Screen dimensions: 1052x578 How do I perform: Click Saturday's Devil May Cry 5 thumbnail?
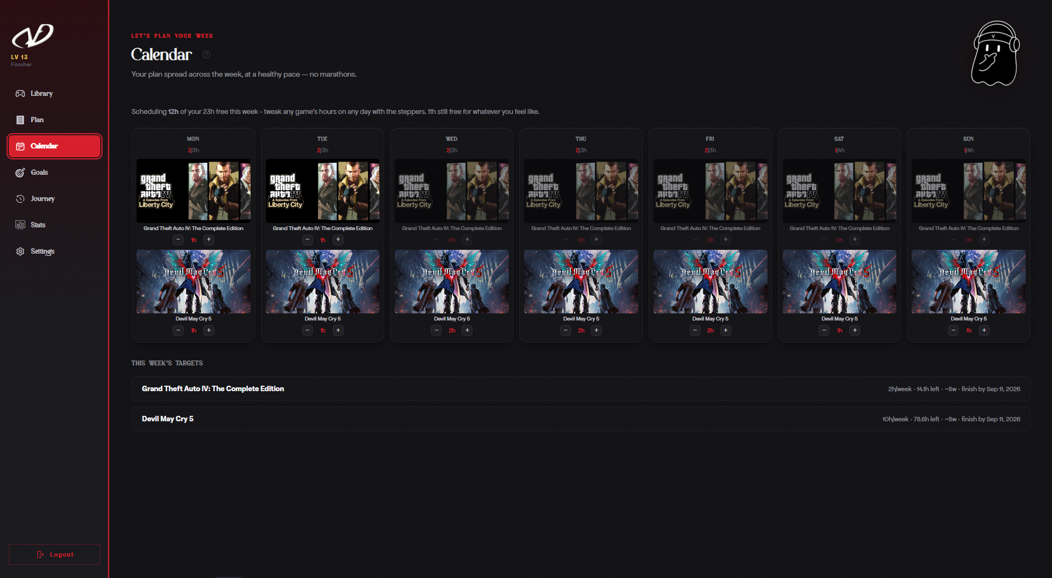pyautogui.click(x=839, y=282)
